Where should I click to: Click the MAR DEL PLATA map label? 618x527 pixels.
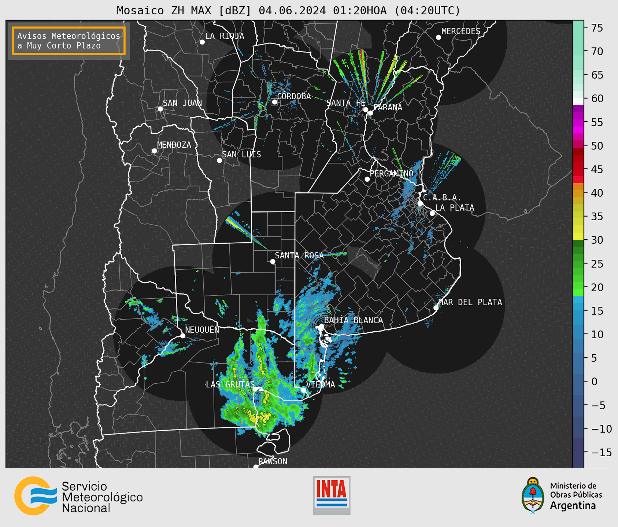point(470,302)
